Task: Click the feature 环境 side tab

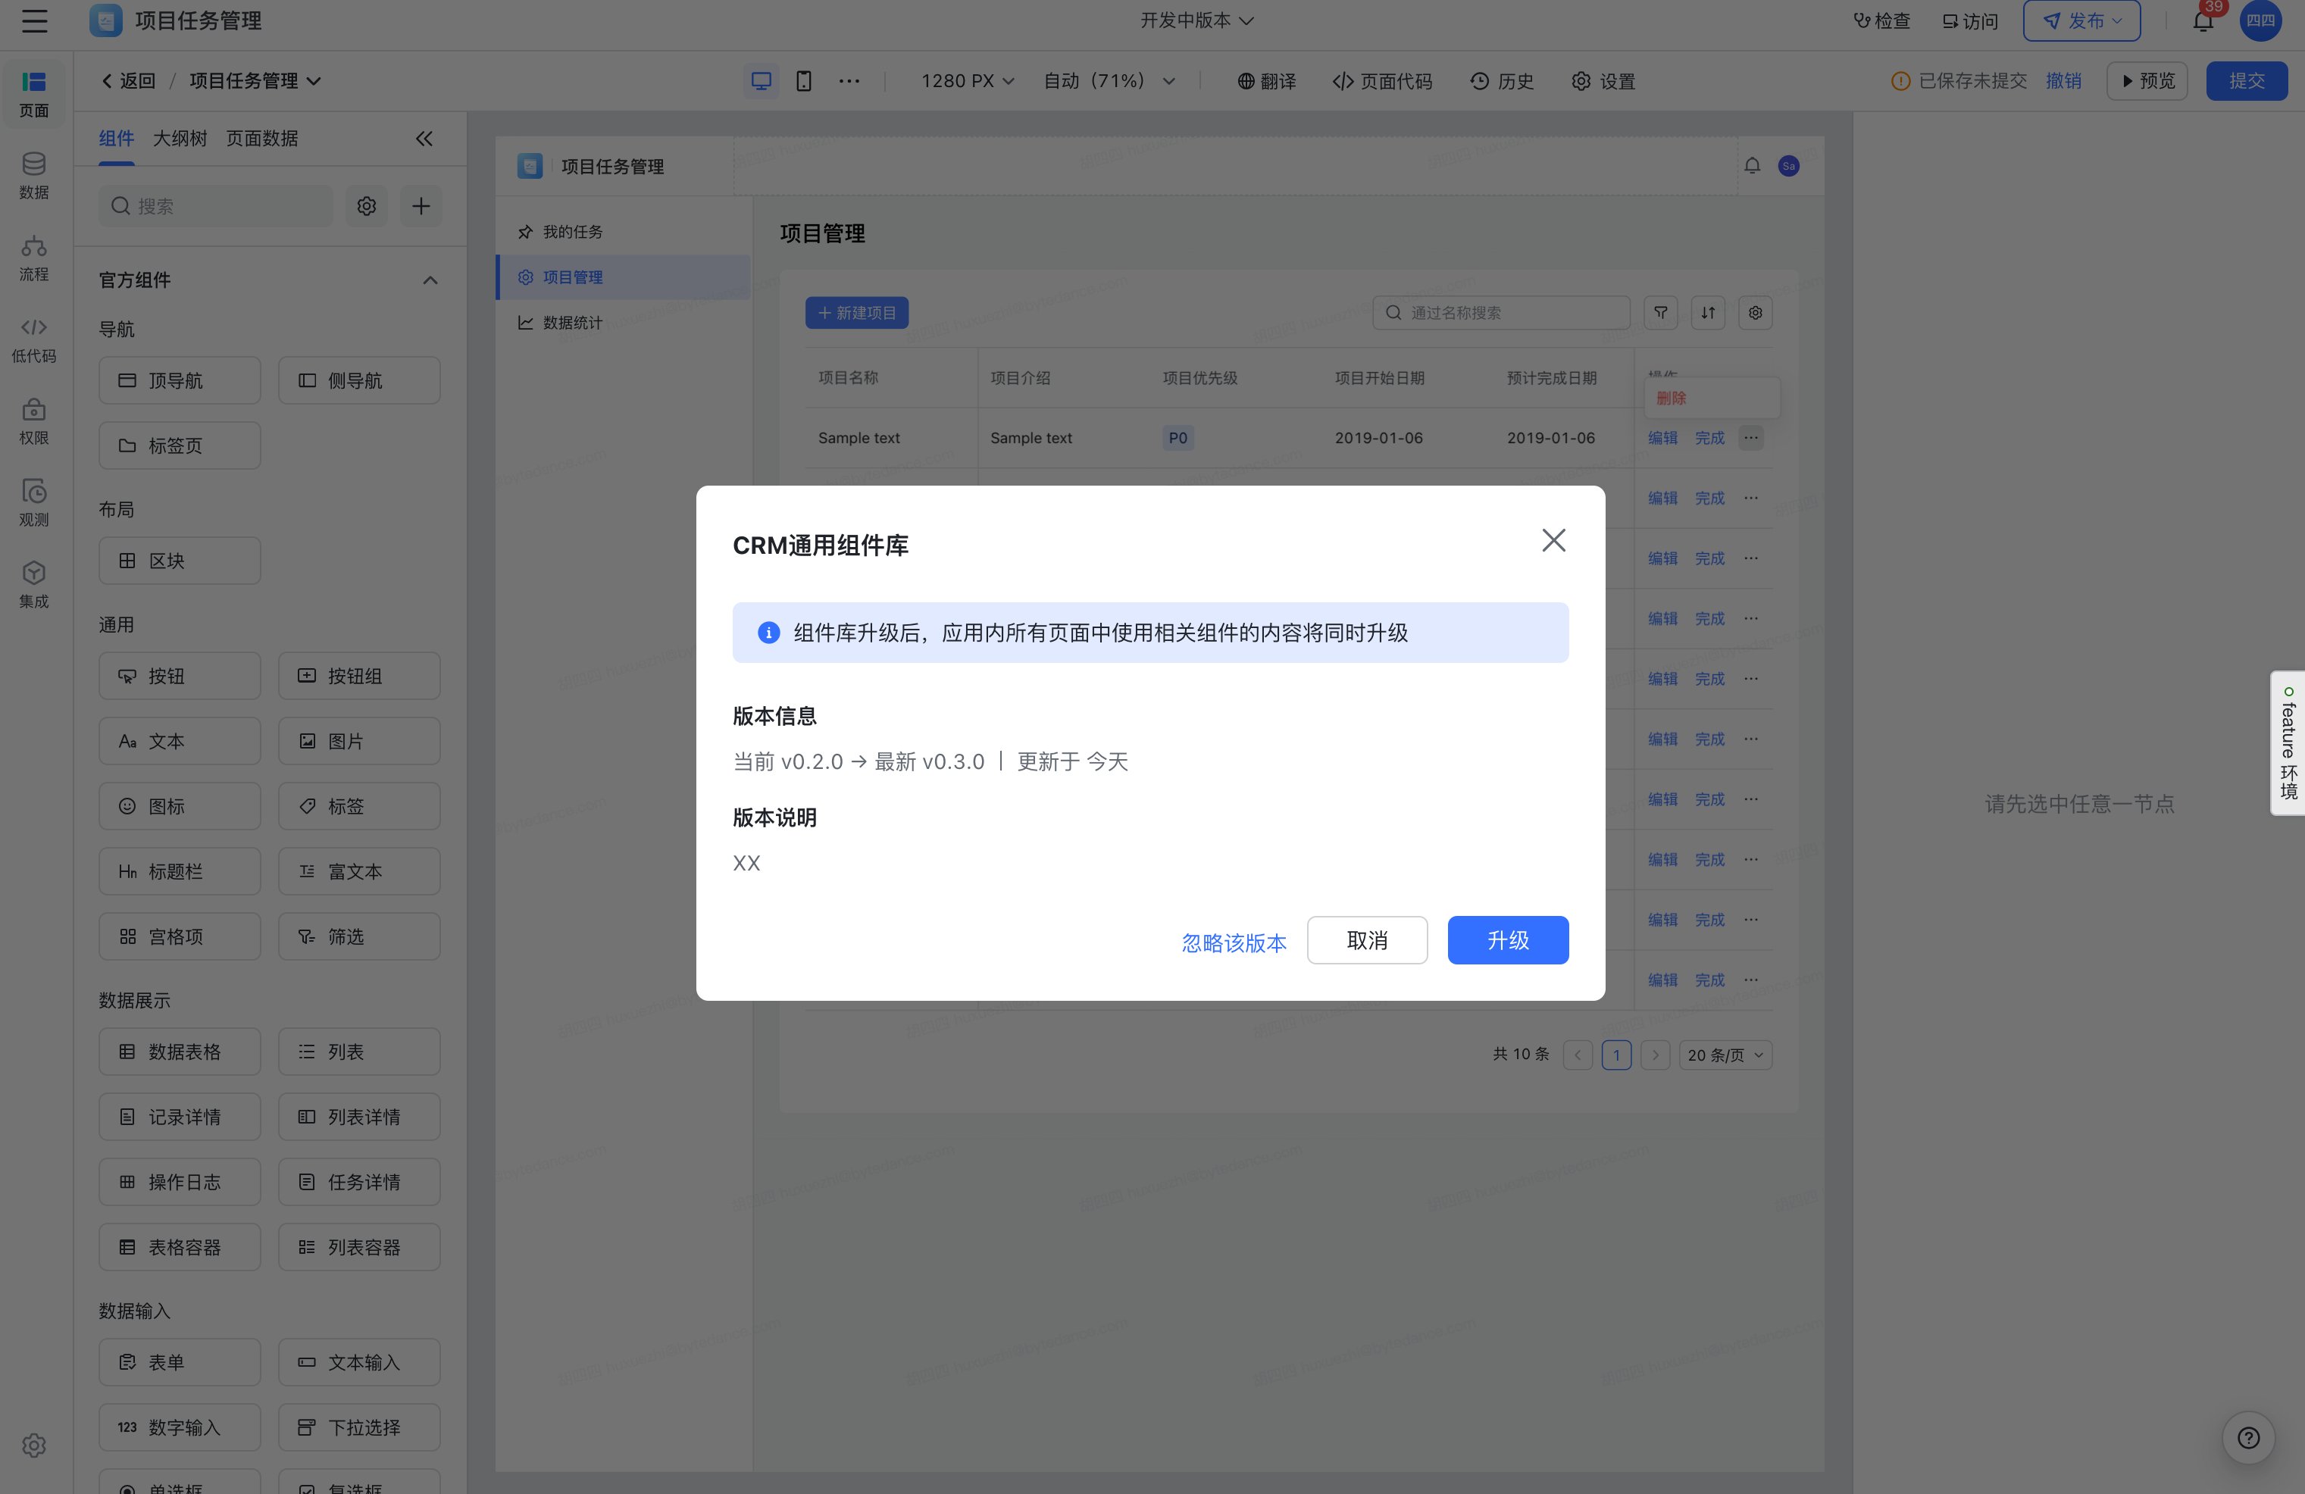Action: (x=2288, y=744)
